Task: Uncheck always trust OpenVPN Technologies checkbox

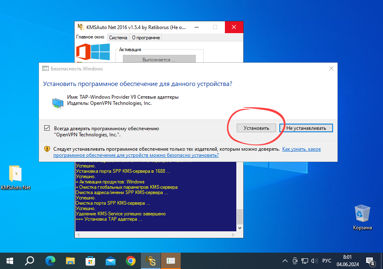Action: point(47,128)
